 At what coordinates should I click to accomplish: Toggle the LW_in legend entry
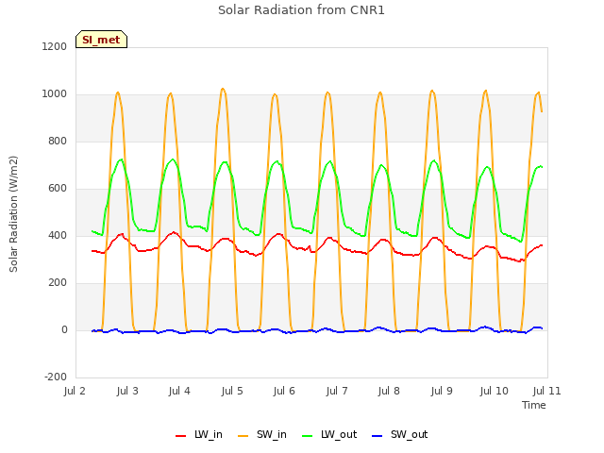[x=199, y=434]
